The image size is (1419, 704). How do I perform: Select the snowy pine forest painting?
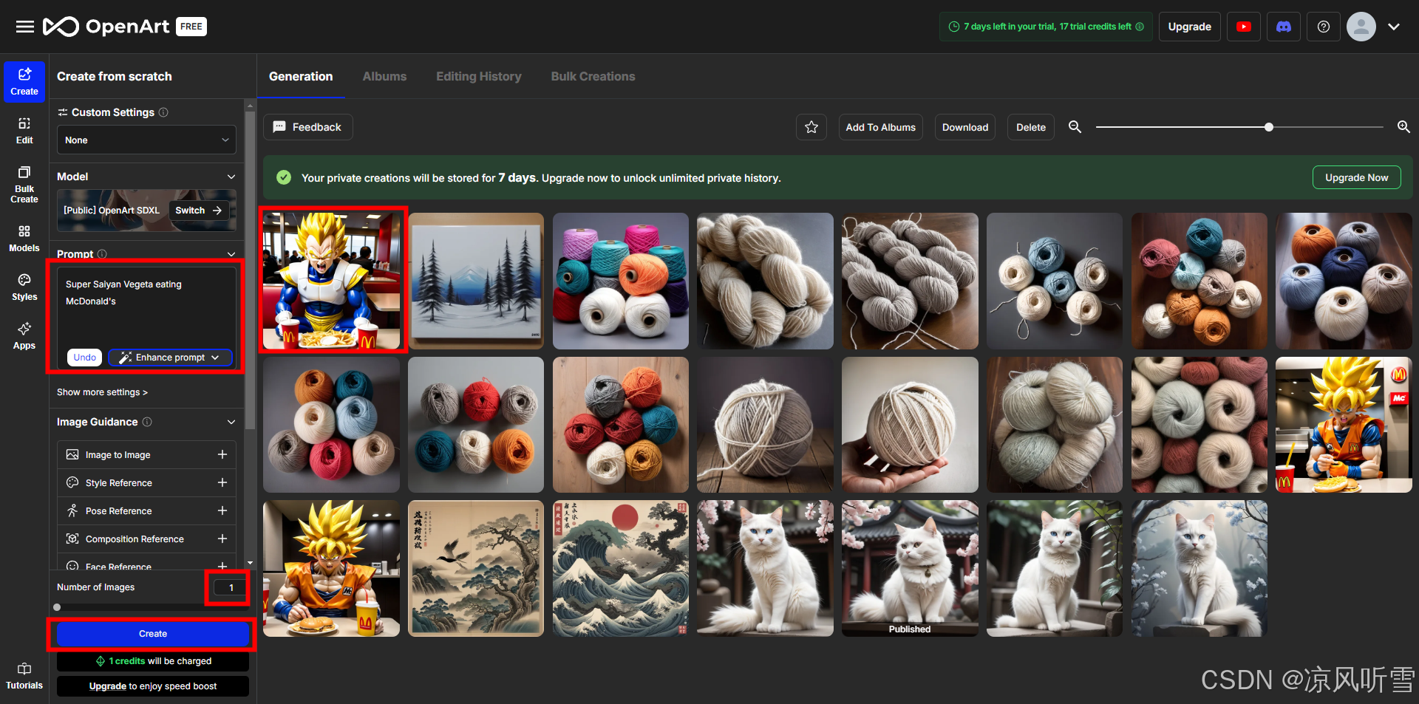point(476,281)
